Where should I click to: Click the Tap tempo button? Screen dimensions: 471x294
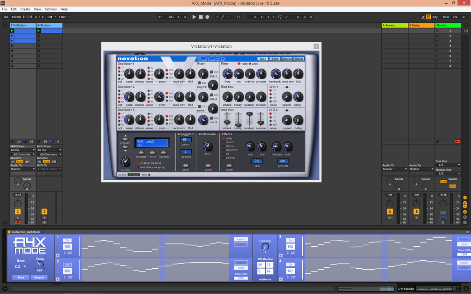pyautogui.click(x=6, y=17)
